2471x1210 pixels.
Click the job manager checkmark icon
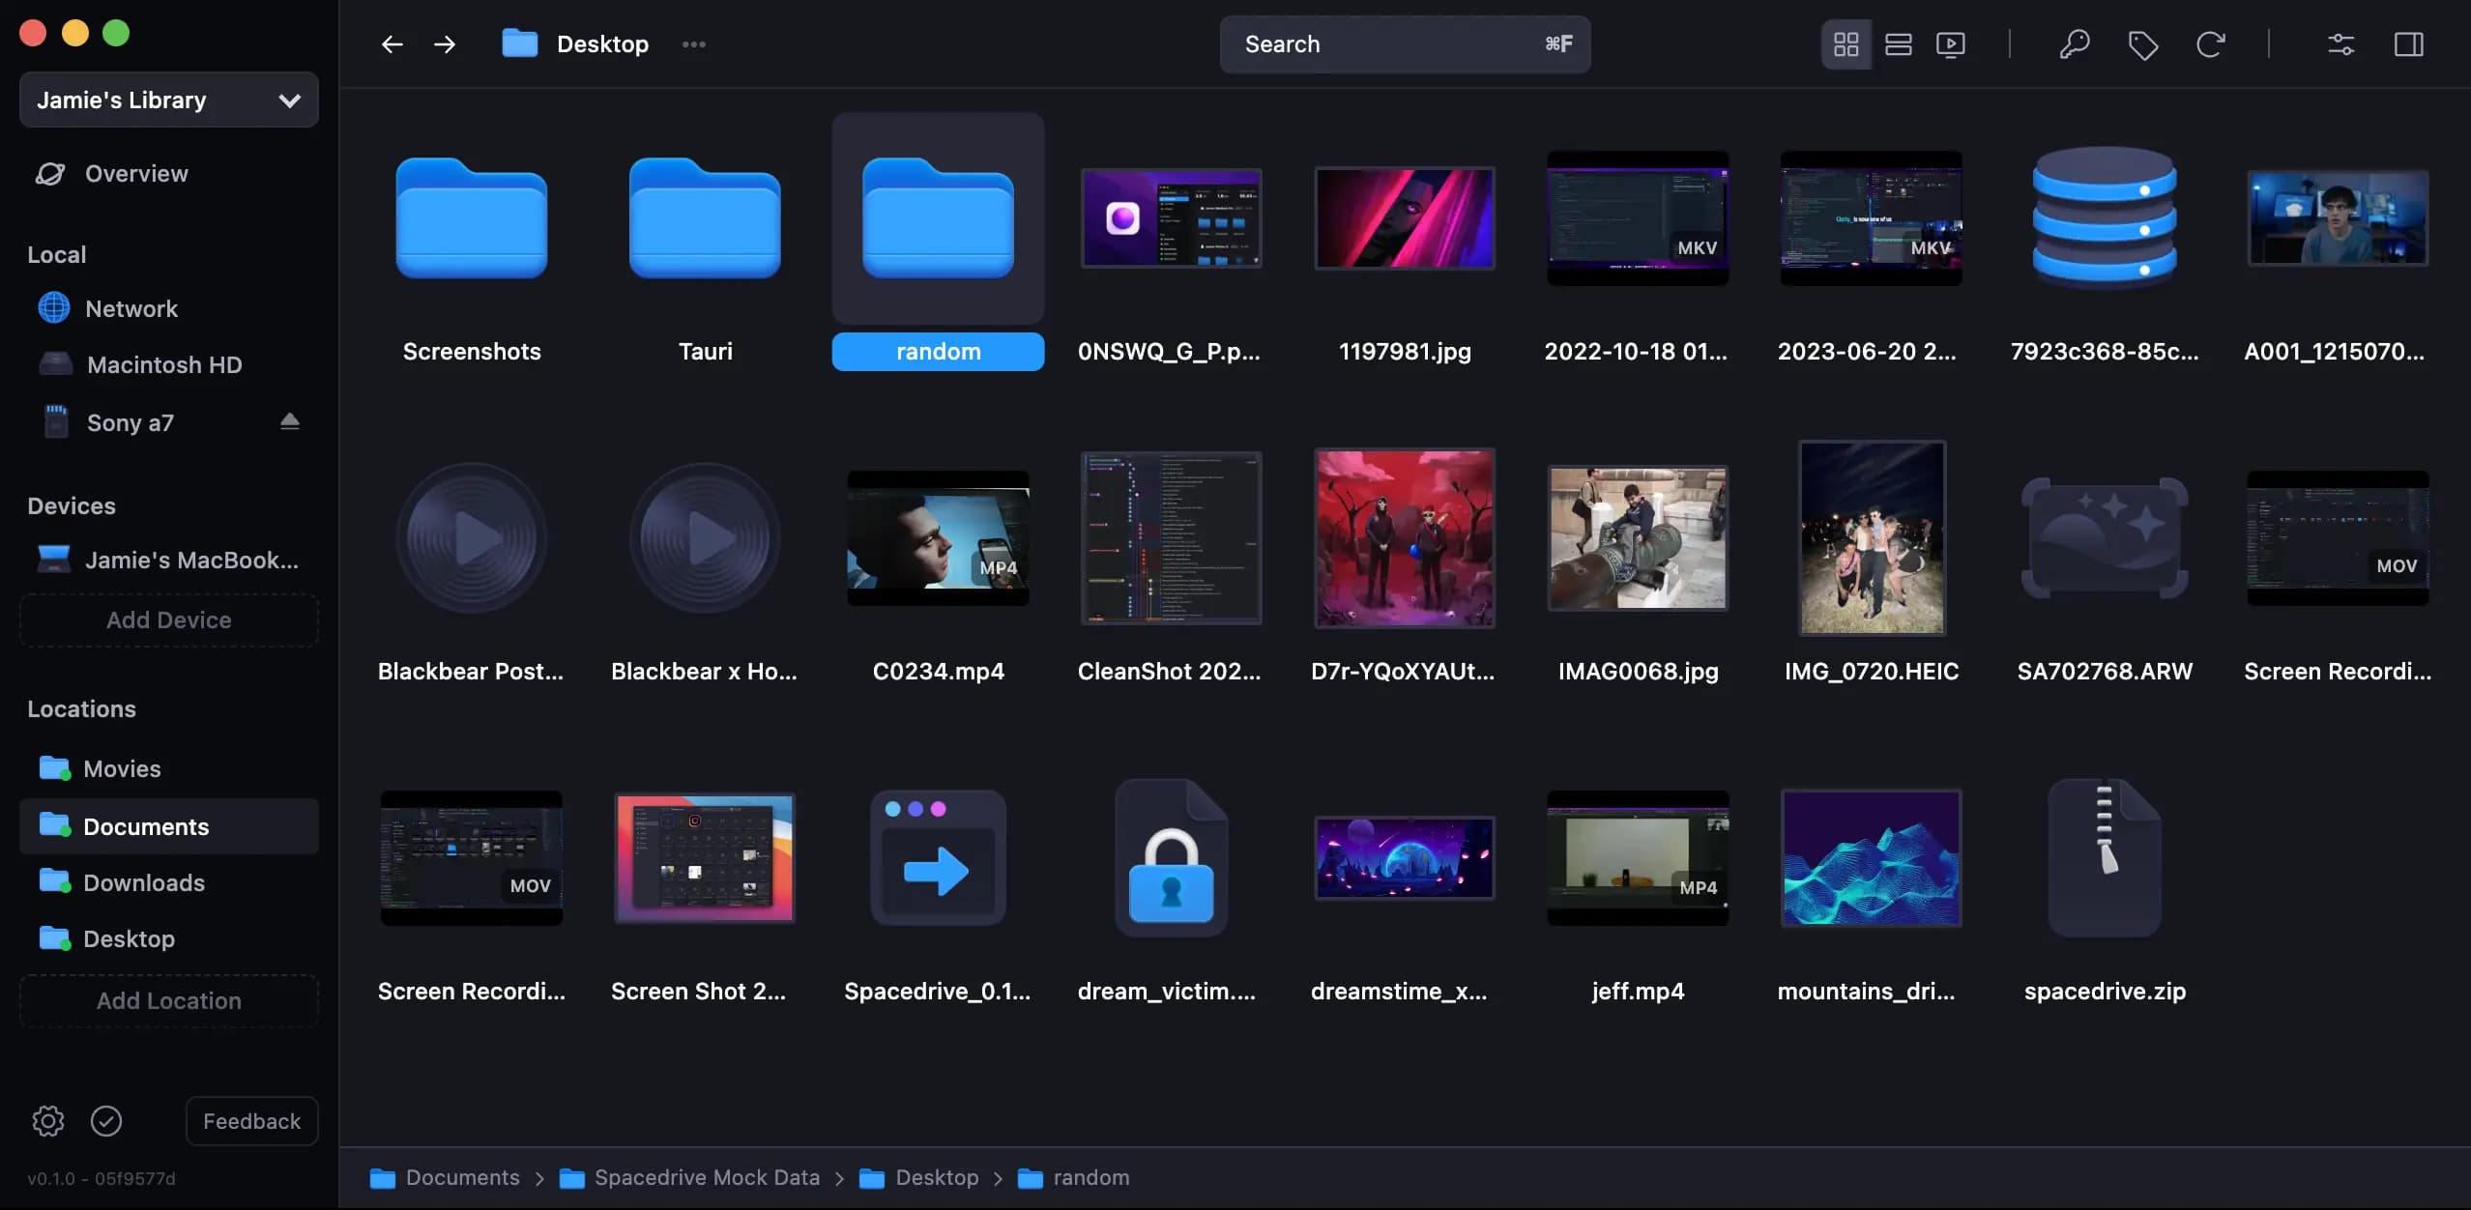[106, 1121]
